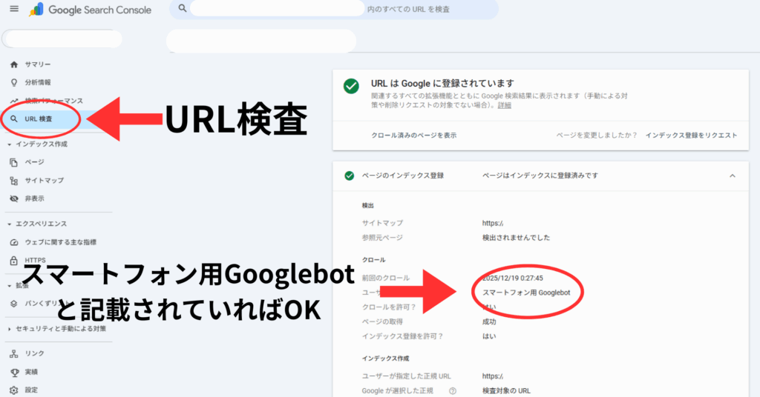The height and width of the screenshot is (397, 760).
Task: Click the ページの取得 成功 value
Action: click(489, 321)
